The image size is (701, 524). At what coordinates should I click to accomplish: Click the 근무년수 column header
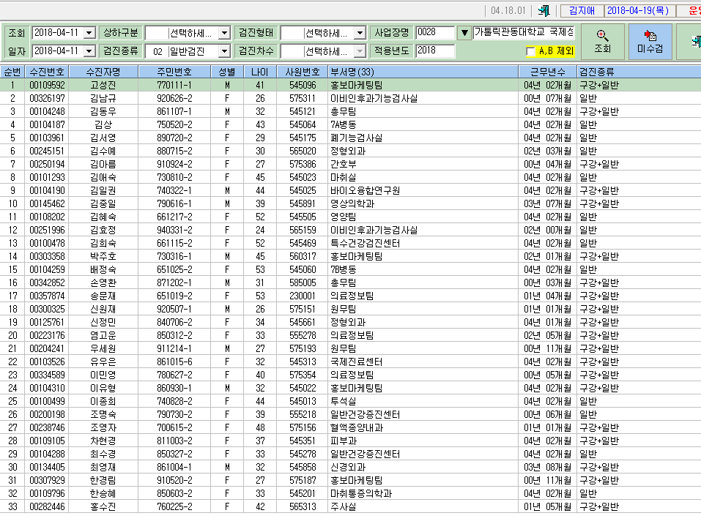tap(548, 72)
